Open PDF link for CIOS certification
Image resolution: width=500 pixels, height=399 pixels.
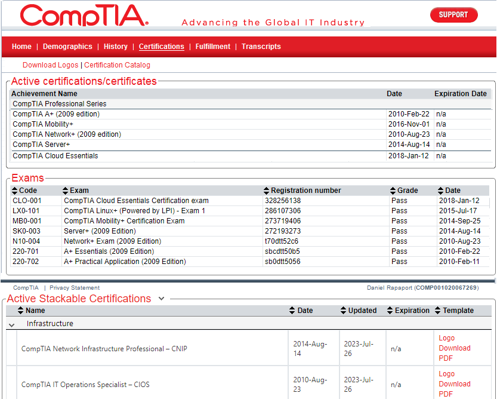coord(446,394)
